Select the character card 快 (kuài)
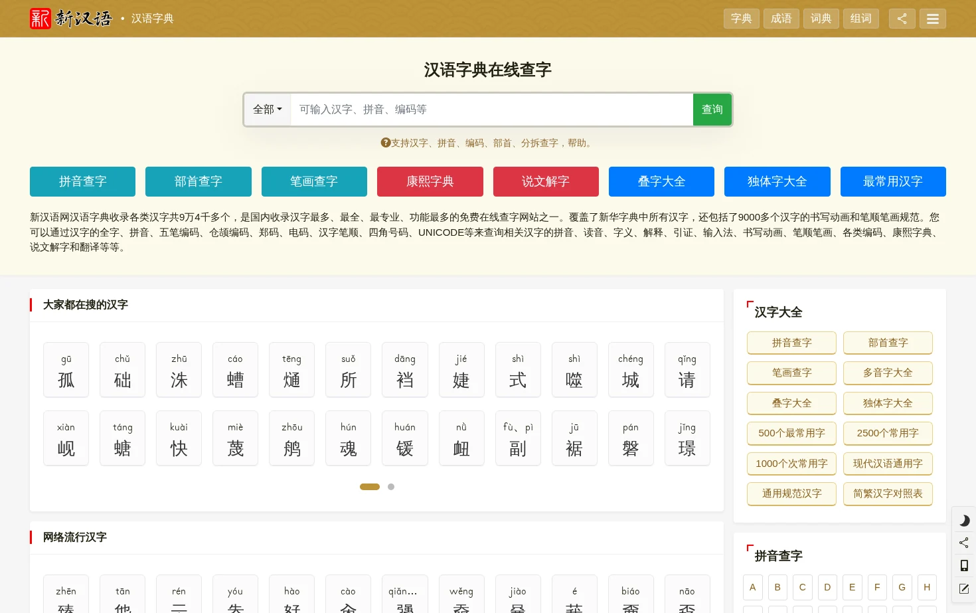 coord(179,438)
